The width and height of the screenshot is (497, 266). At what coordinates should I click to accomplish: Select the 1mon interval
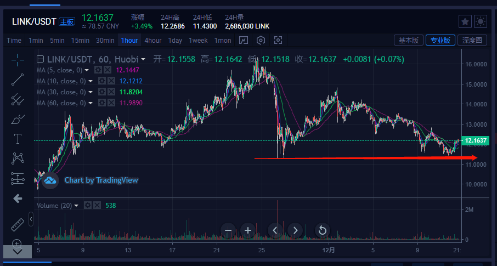click(223, 41)
